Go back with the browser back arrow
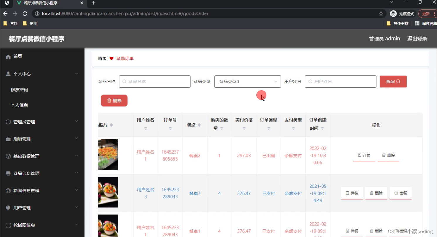Viewport: 437px width, 237px height. coord(5,13)
